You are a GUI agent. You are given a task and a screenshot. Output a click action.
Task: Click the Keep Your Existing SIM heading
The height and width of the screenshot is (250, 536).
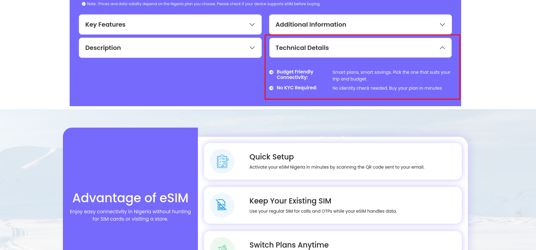click(x=290, y=201)
